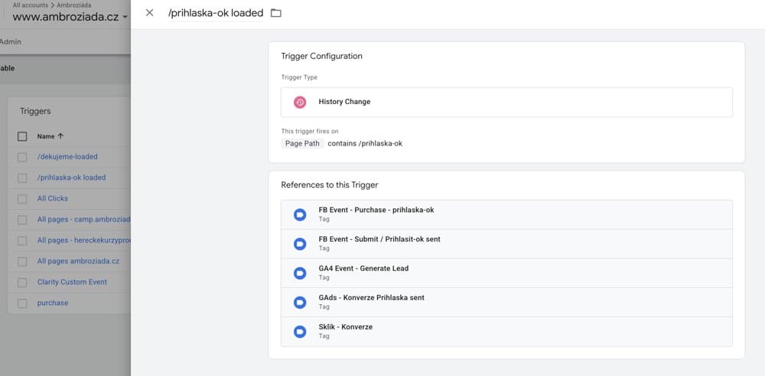This screenshot has width=765, height=376.
Task: Sort triggers by Name column arrow
Action: pos(60,136)
